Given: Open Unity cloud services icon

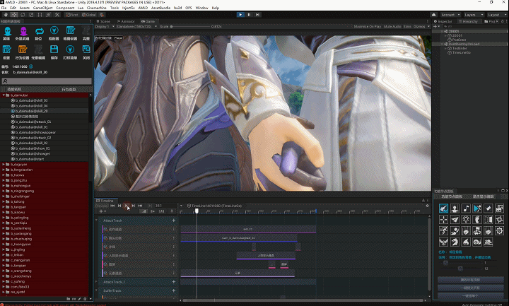Looking at the screenshot, I should [433, 15].
